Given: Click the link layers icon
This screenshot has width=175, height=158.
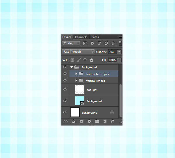Looking at the screenshot, I should coord(66,121).
